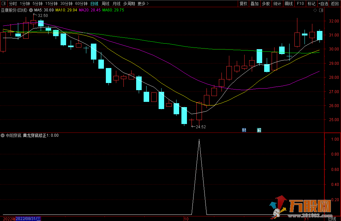The width and height of the screenshot is (341, 221).
Task: Click the 32.50 high price annotation
Action: (x=43, y=16)
